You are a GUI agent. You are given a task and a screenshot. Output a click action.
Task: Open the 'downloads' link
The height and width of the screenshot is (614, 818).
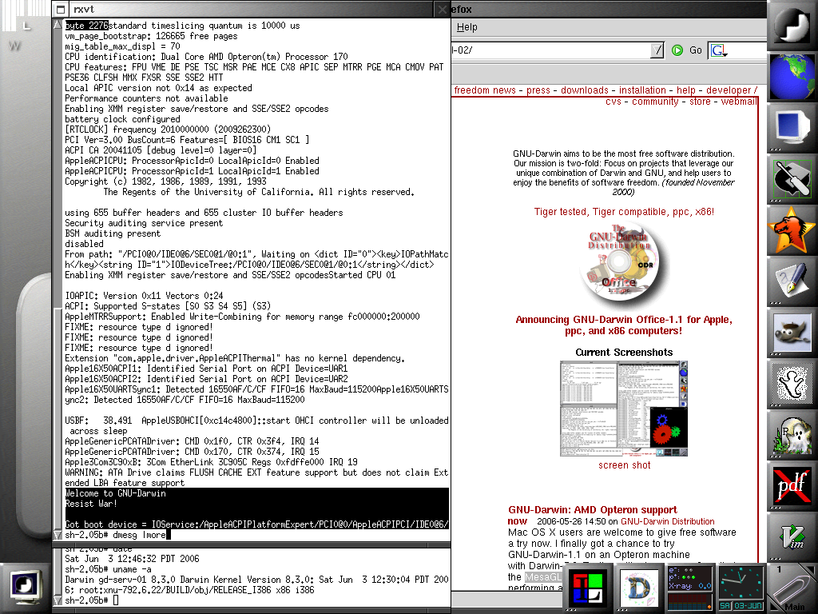pos(584,90)
